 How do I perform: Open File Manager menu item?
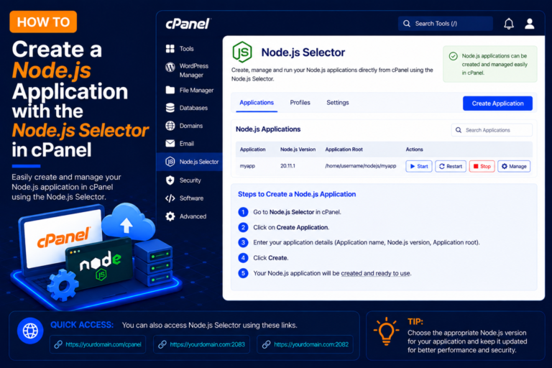[196, 90]
